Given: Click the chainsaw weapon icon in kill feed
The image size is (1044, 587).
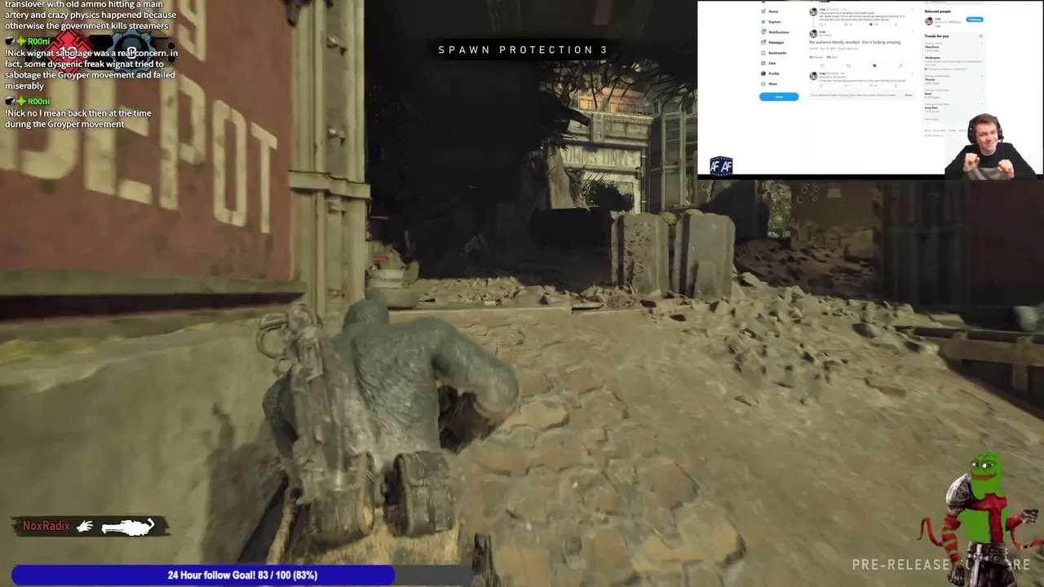Looking at the screenshot, I should coord(128,527).
